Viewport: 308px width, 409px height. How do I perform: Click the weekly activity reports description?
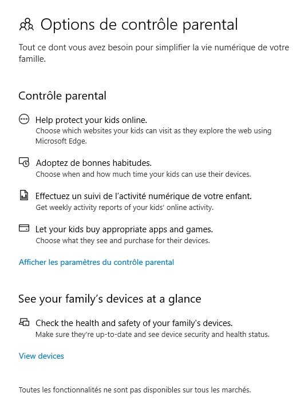124,208
